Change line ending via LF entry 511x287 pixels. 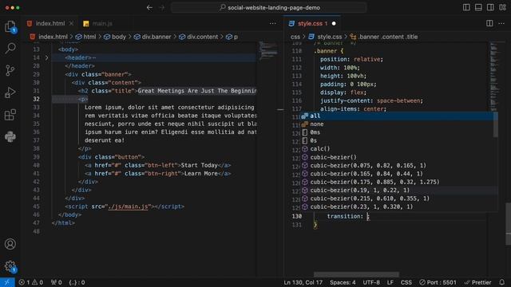tap(390, 282)
